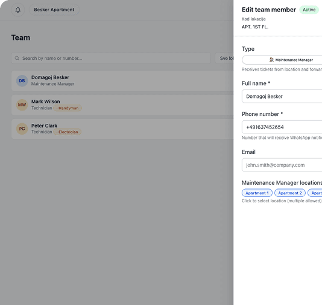Click the Handyman tag on Mark Wilson
This screenshot has height=305, width=322.
(x=68, y=108)
